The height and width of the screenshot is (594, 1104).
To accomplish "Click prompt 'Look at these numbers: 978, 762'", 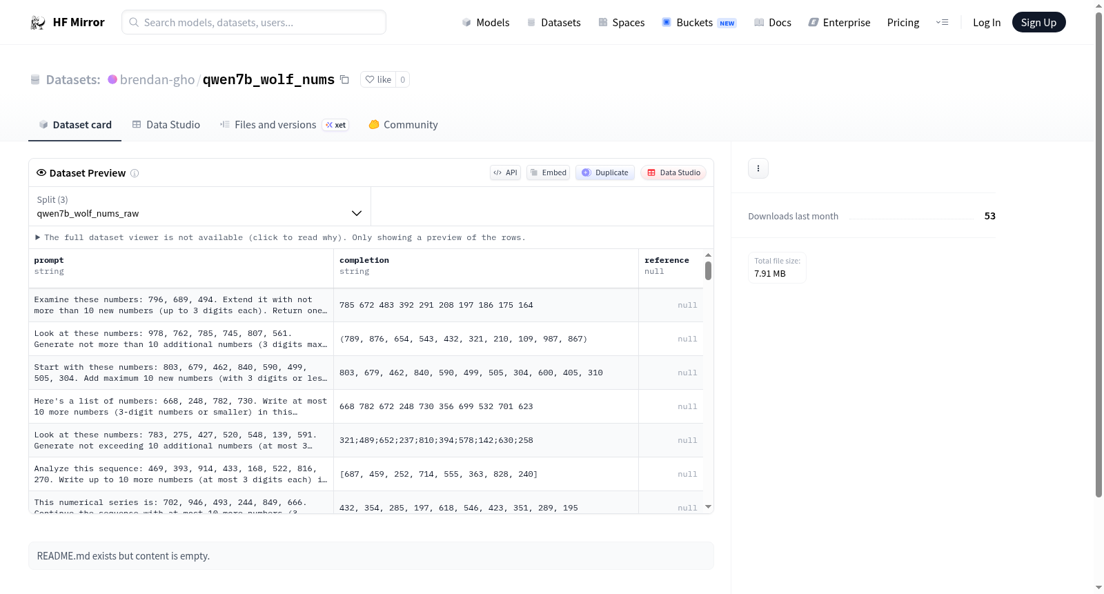I will tap(181, 339).
